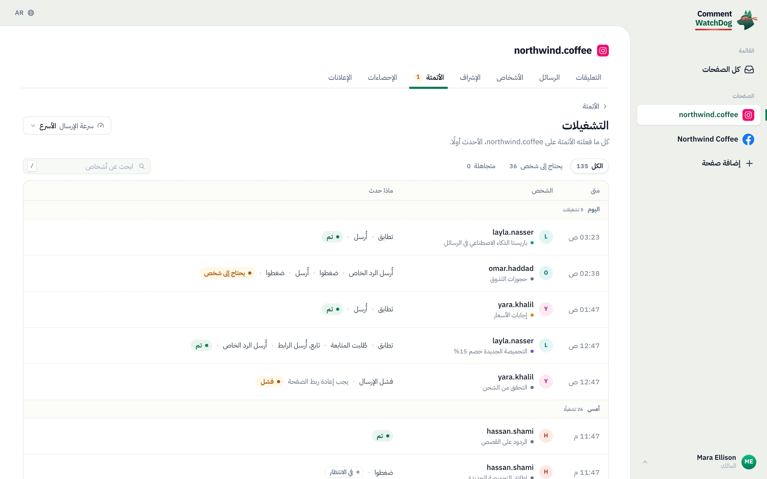
Task: Filter by متجاهلة 0
Action: tap(481, 166)
